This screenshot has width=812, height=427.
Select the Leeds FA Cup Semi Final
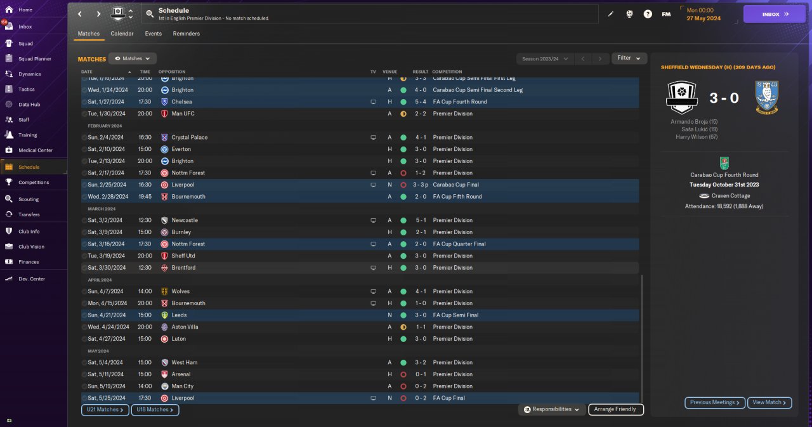[360, 315]
